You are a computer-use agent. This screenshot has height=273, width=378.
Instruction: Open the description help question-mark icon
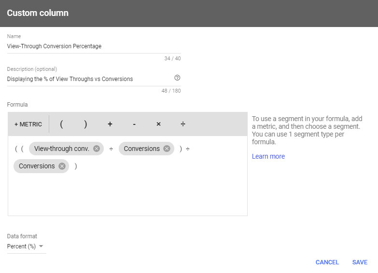pyautogui.click(x=177, y=78)
